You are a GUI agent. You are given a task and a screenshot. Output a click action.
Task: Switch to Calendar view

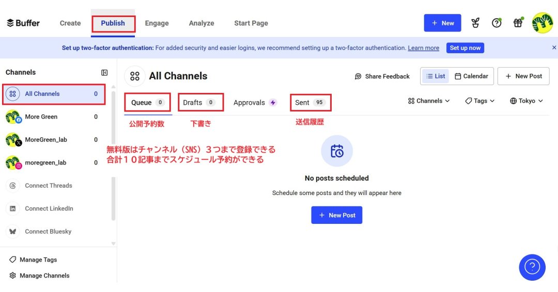tap(472, 76)
